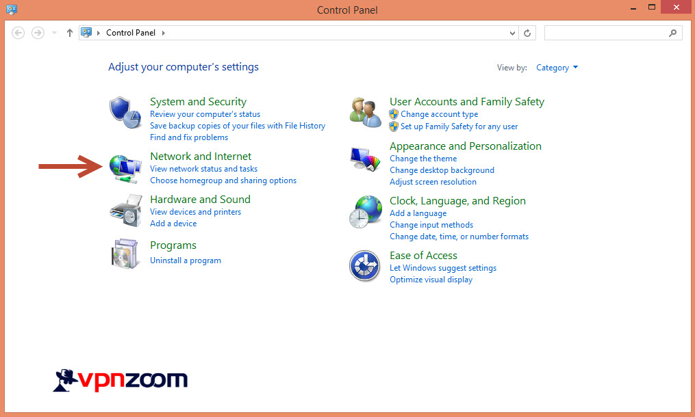Open System and Security category
Image resolution: width=695 pixels, height=417 pixels.
pyautogui.click(x=198, y=102)
